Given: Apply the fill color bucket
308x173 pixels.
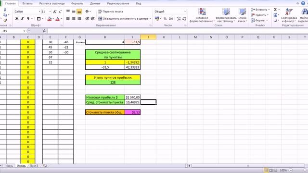Looking at the screenshot, I should [x=50, y=19].
